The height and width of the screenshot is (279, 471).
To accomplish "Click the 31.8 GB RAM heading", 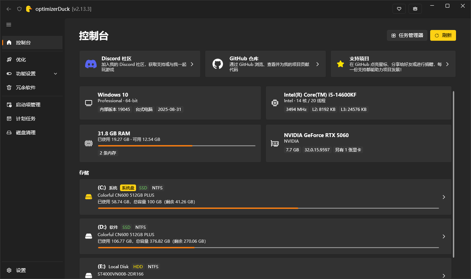I will pyautogui.click(x=114, y=133).
